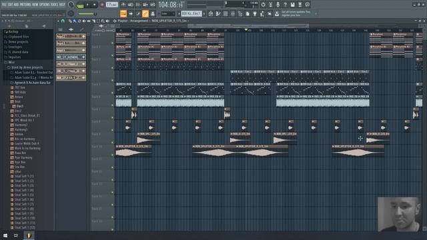This screenshot has height=240, width=427.
Task: Open the HELP menu
Action: [x=62, y=5]
